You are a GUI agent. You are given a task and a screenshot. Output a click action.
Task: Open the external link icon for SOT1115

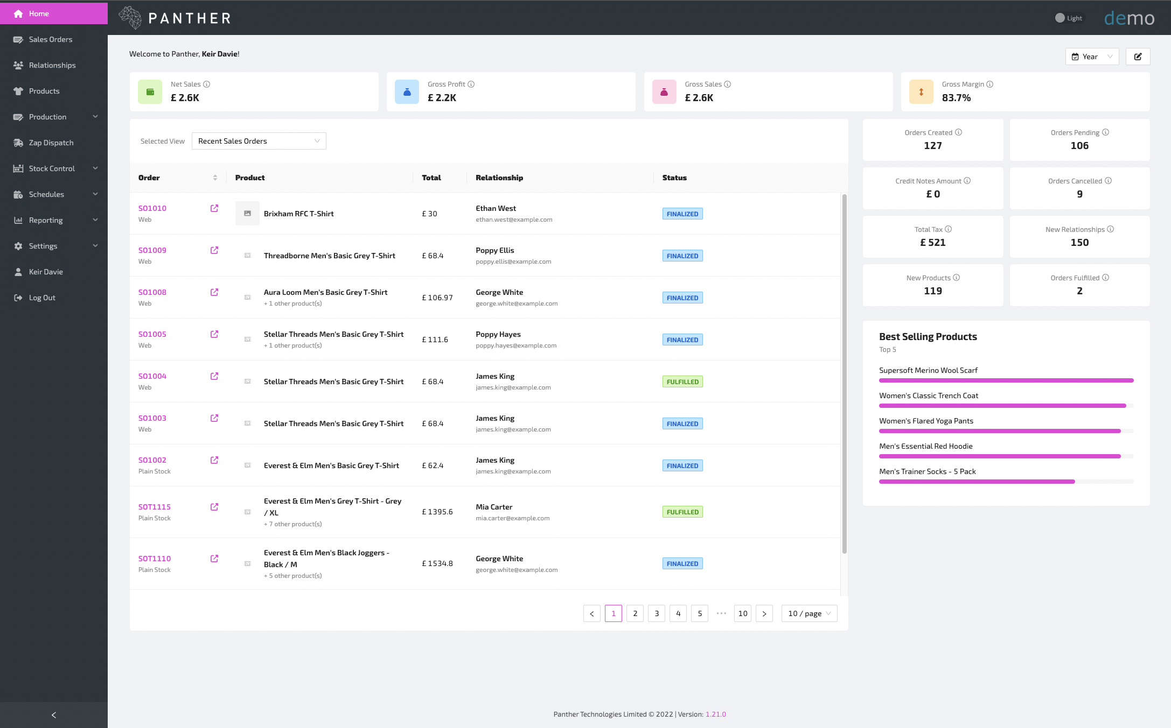pos(214,507)
